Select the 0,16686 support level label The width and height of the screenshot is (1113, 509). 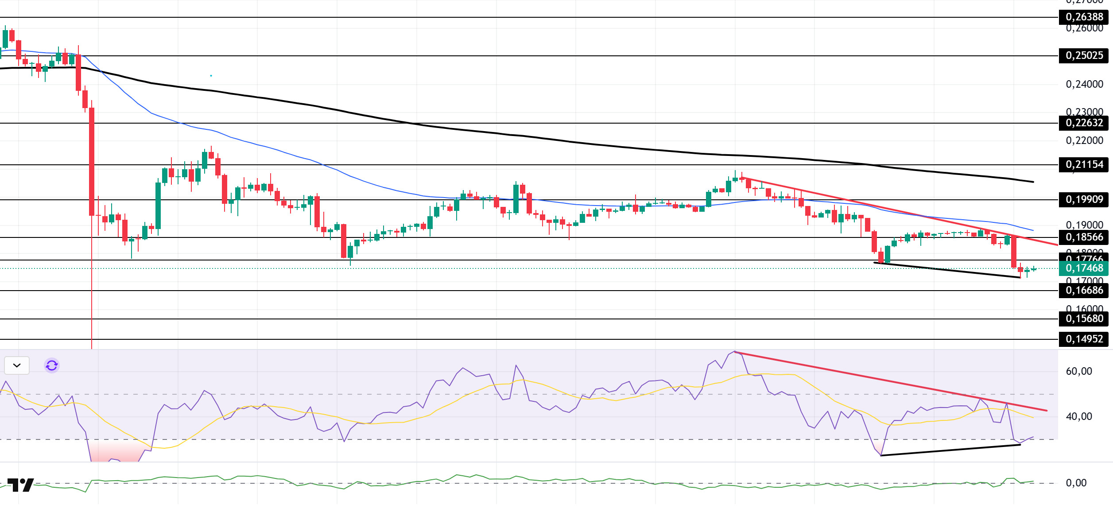click(1083, 290)
